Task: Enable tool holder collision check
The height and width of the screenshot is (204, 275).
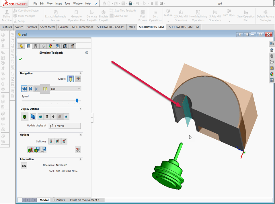Action: (64, 141)
